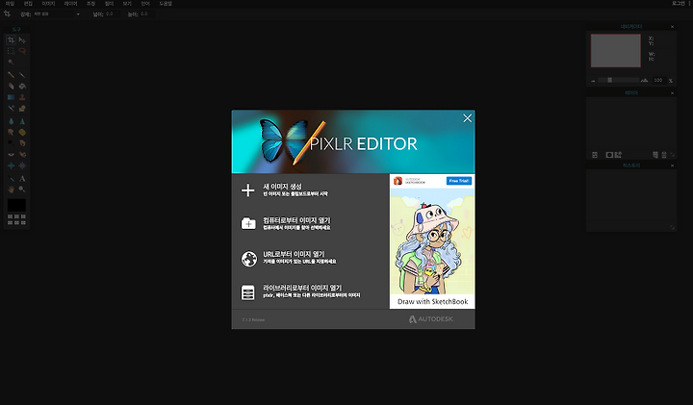Click the Navigator zoom percentage field
The height and width of the screenshot is (405, 693).
point(658,80)
